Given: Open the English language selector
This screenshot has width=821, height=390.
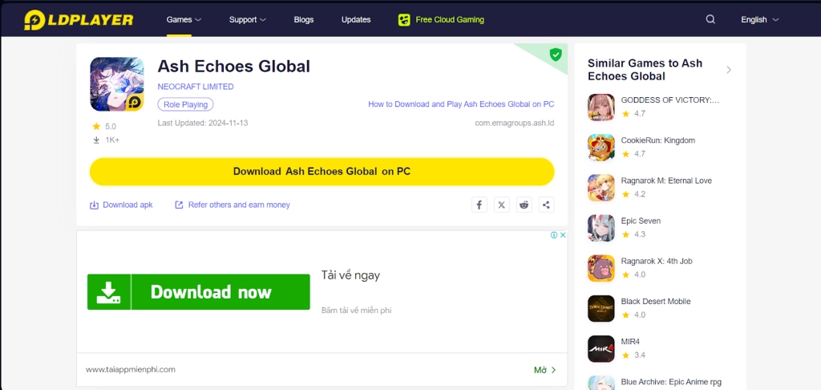Looking at the screenshot, I should click(x=759, y=19).
